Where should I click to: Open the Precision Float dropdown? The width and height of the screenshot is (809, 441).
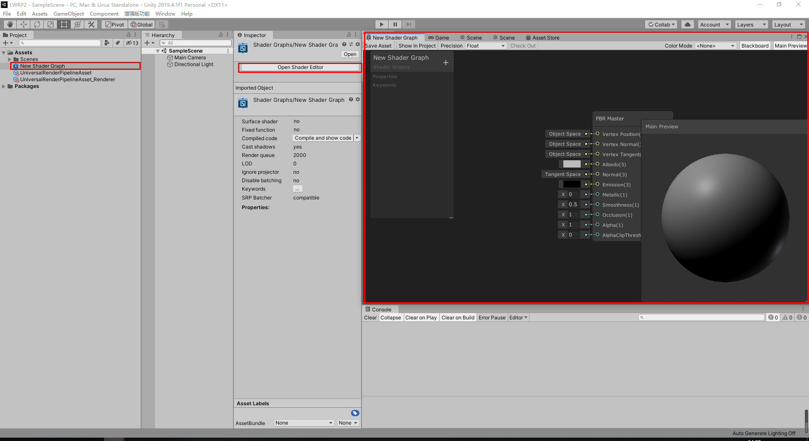[x=486, y=45]
